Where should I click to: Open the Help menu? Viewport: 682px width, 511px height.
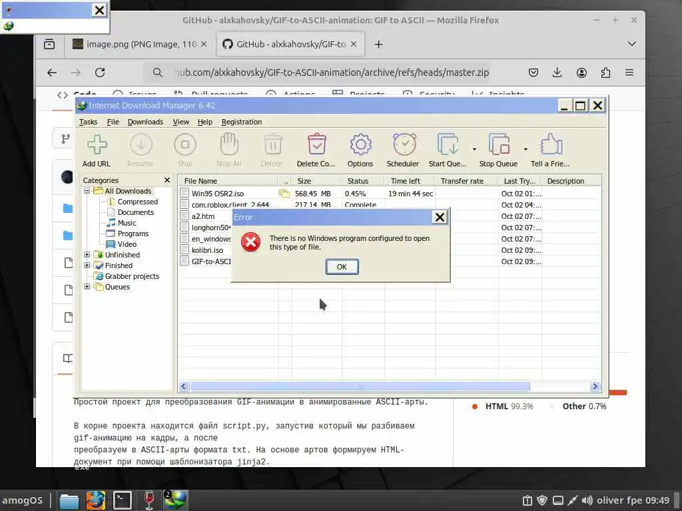tap(205, 122)
